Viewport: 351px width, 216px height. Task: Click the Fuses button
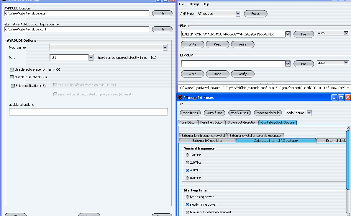pyautogui.click(x=255, y=14)
